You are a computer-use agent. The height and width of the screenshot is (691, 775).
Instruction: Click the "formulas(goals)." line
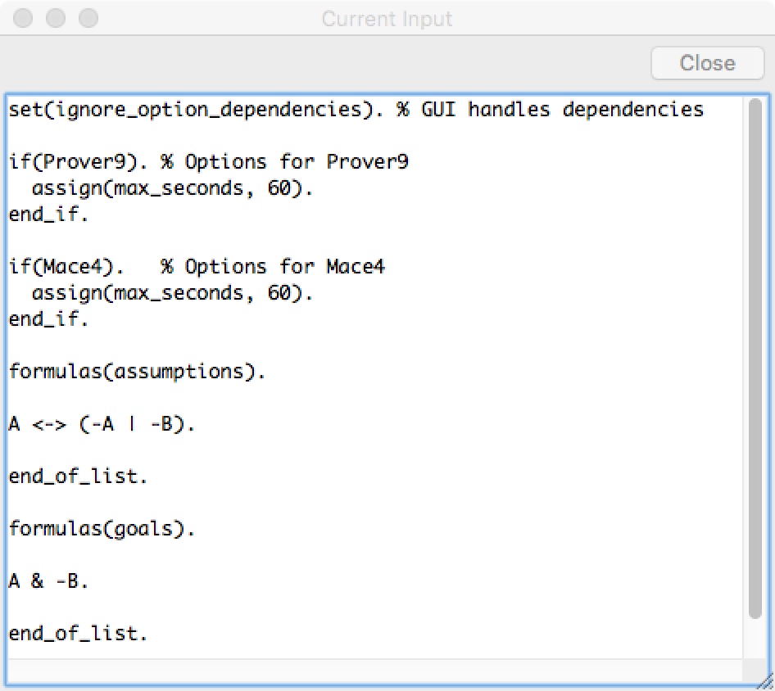click(x=102, y=529)
